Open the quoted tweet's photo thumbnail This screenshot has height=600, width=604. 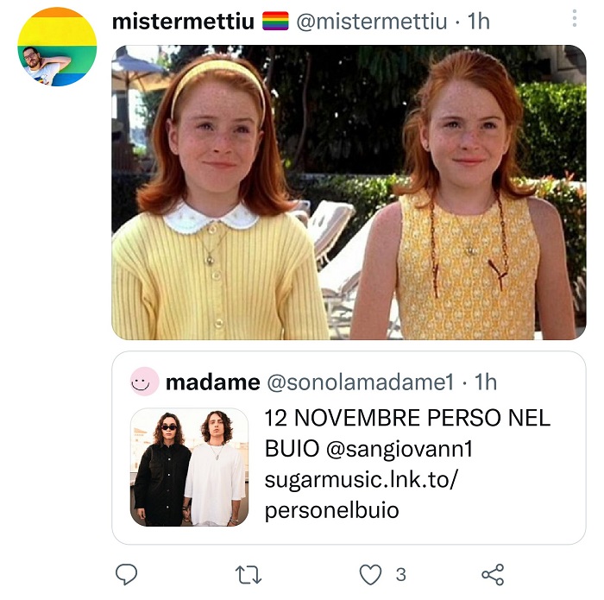click(189, 467)
